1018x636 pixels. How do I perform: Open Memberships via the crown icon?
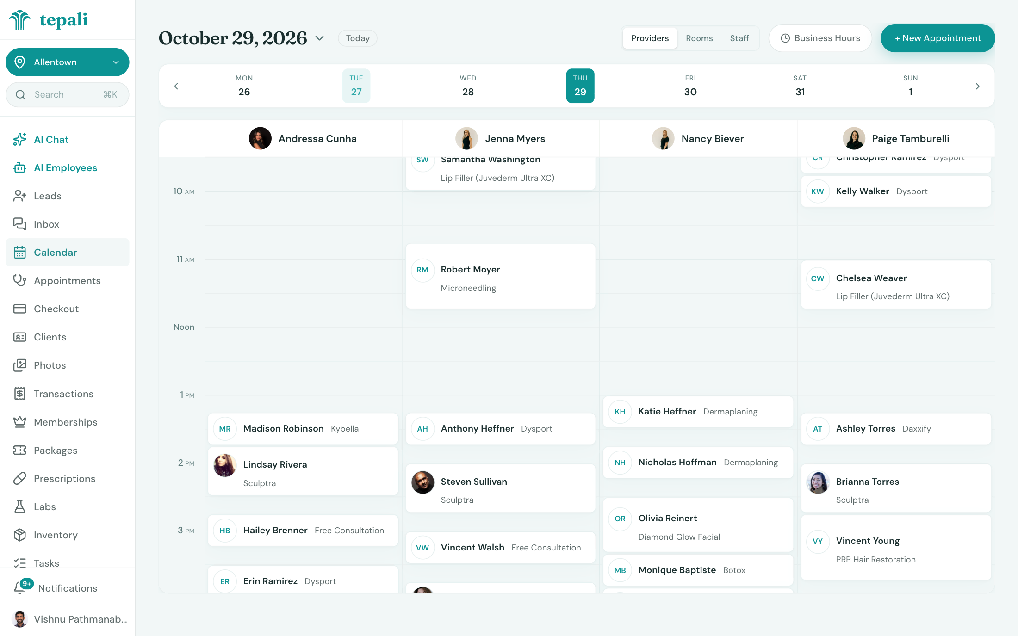19,422
